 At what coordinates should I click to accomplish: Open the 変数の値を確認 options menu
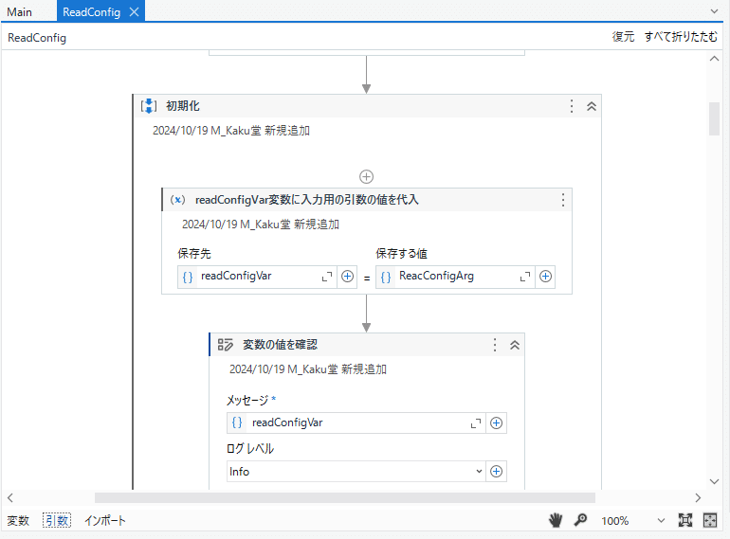(x=495, y=345)
